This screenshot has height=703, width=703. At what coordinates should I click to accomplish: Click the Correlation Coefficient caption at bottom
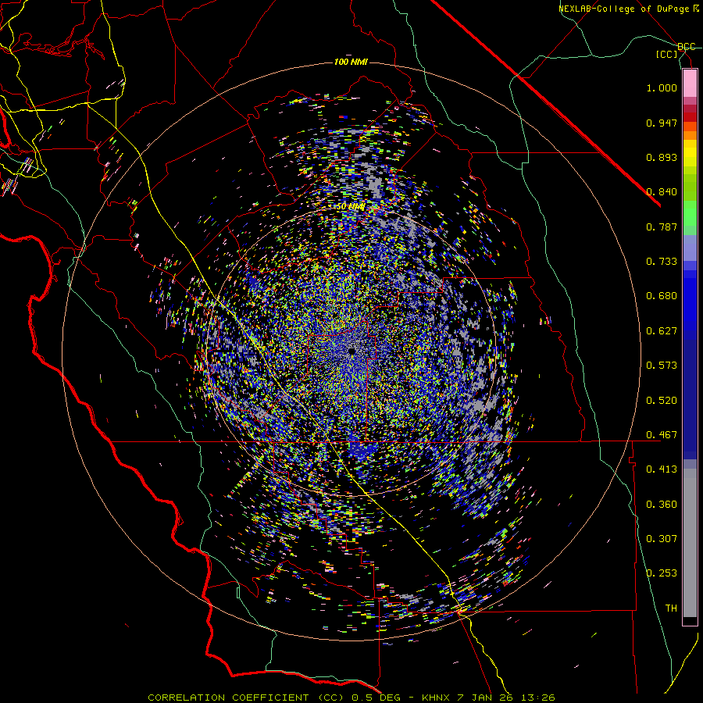351,698
